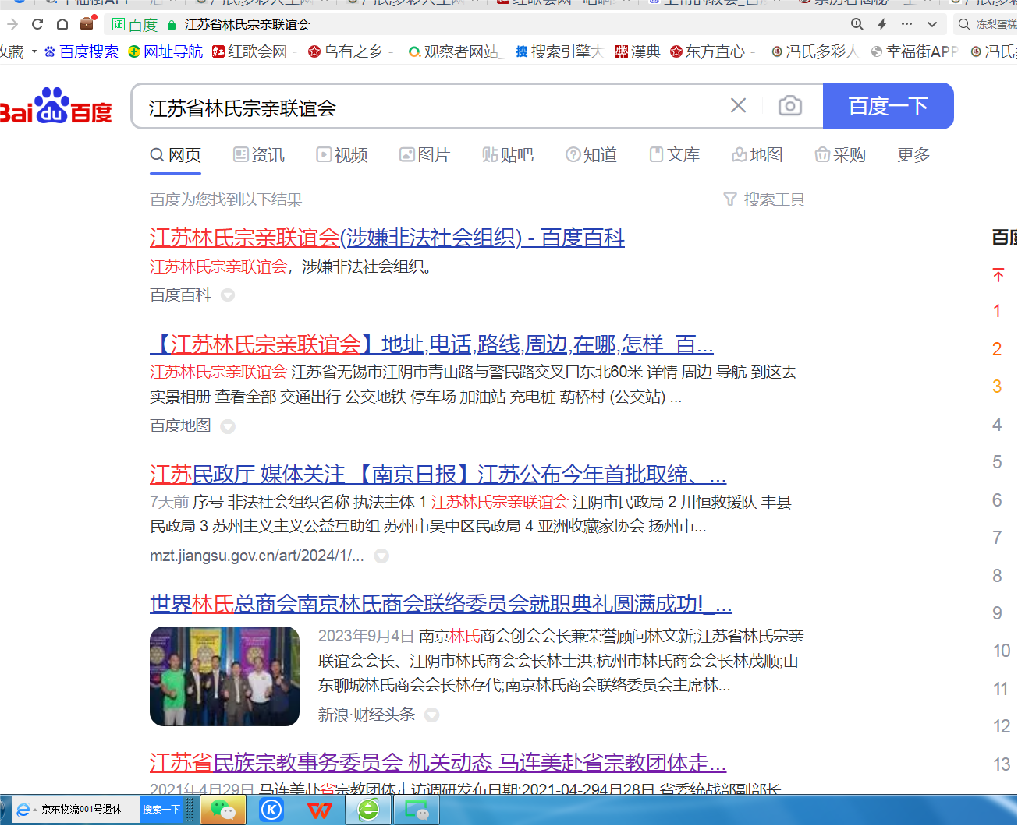Open image search via camera icon

pos(790,105)
